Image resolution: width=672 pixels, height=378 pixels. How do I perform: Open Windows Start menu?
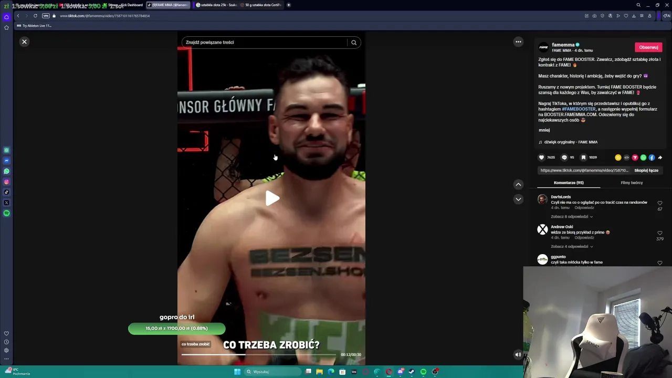pos(237,372)
